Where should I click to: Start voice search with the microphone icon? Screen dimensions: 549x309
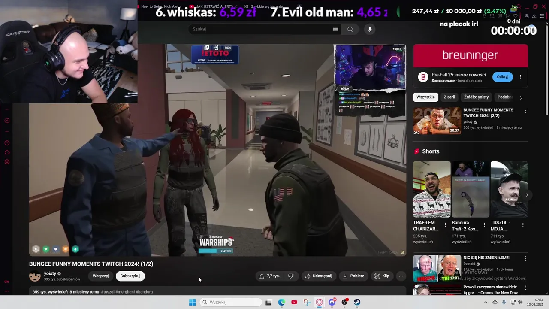370,29
